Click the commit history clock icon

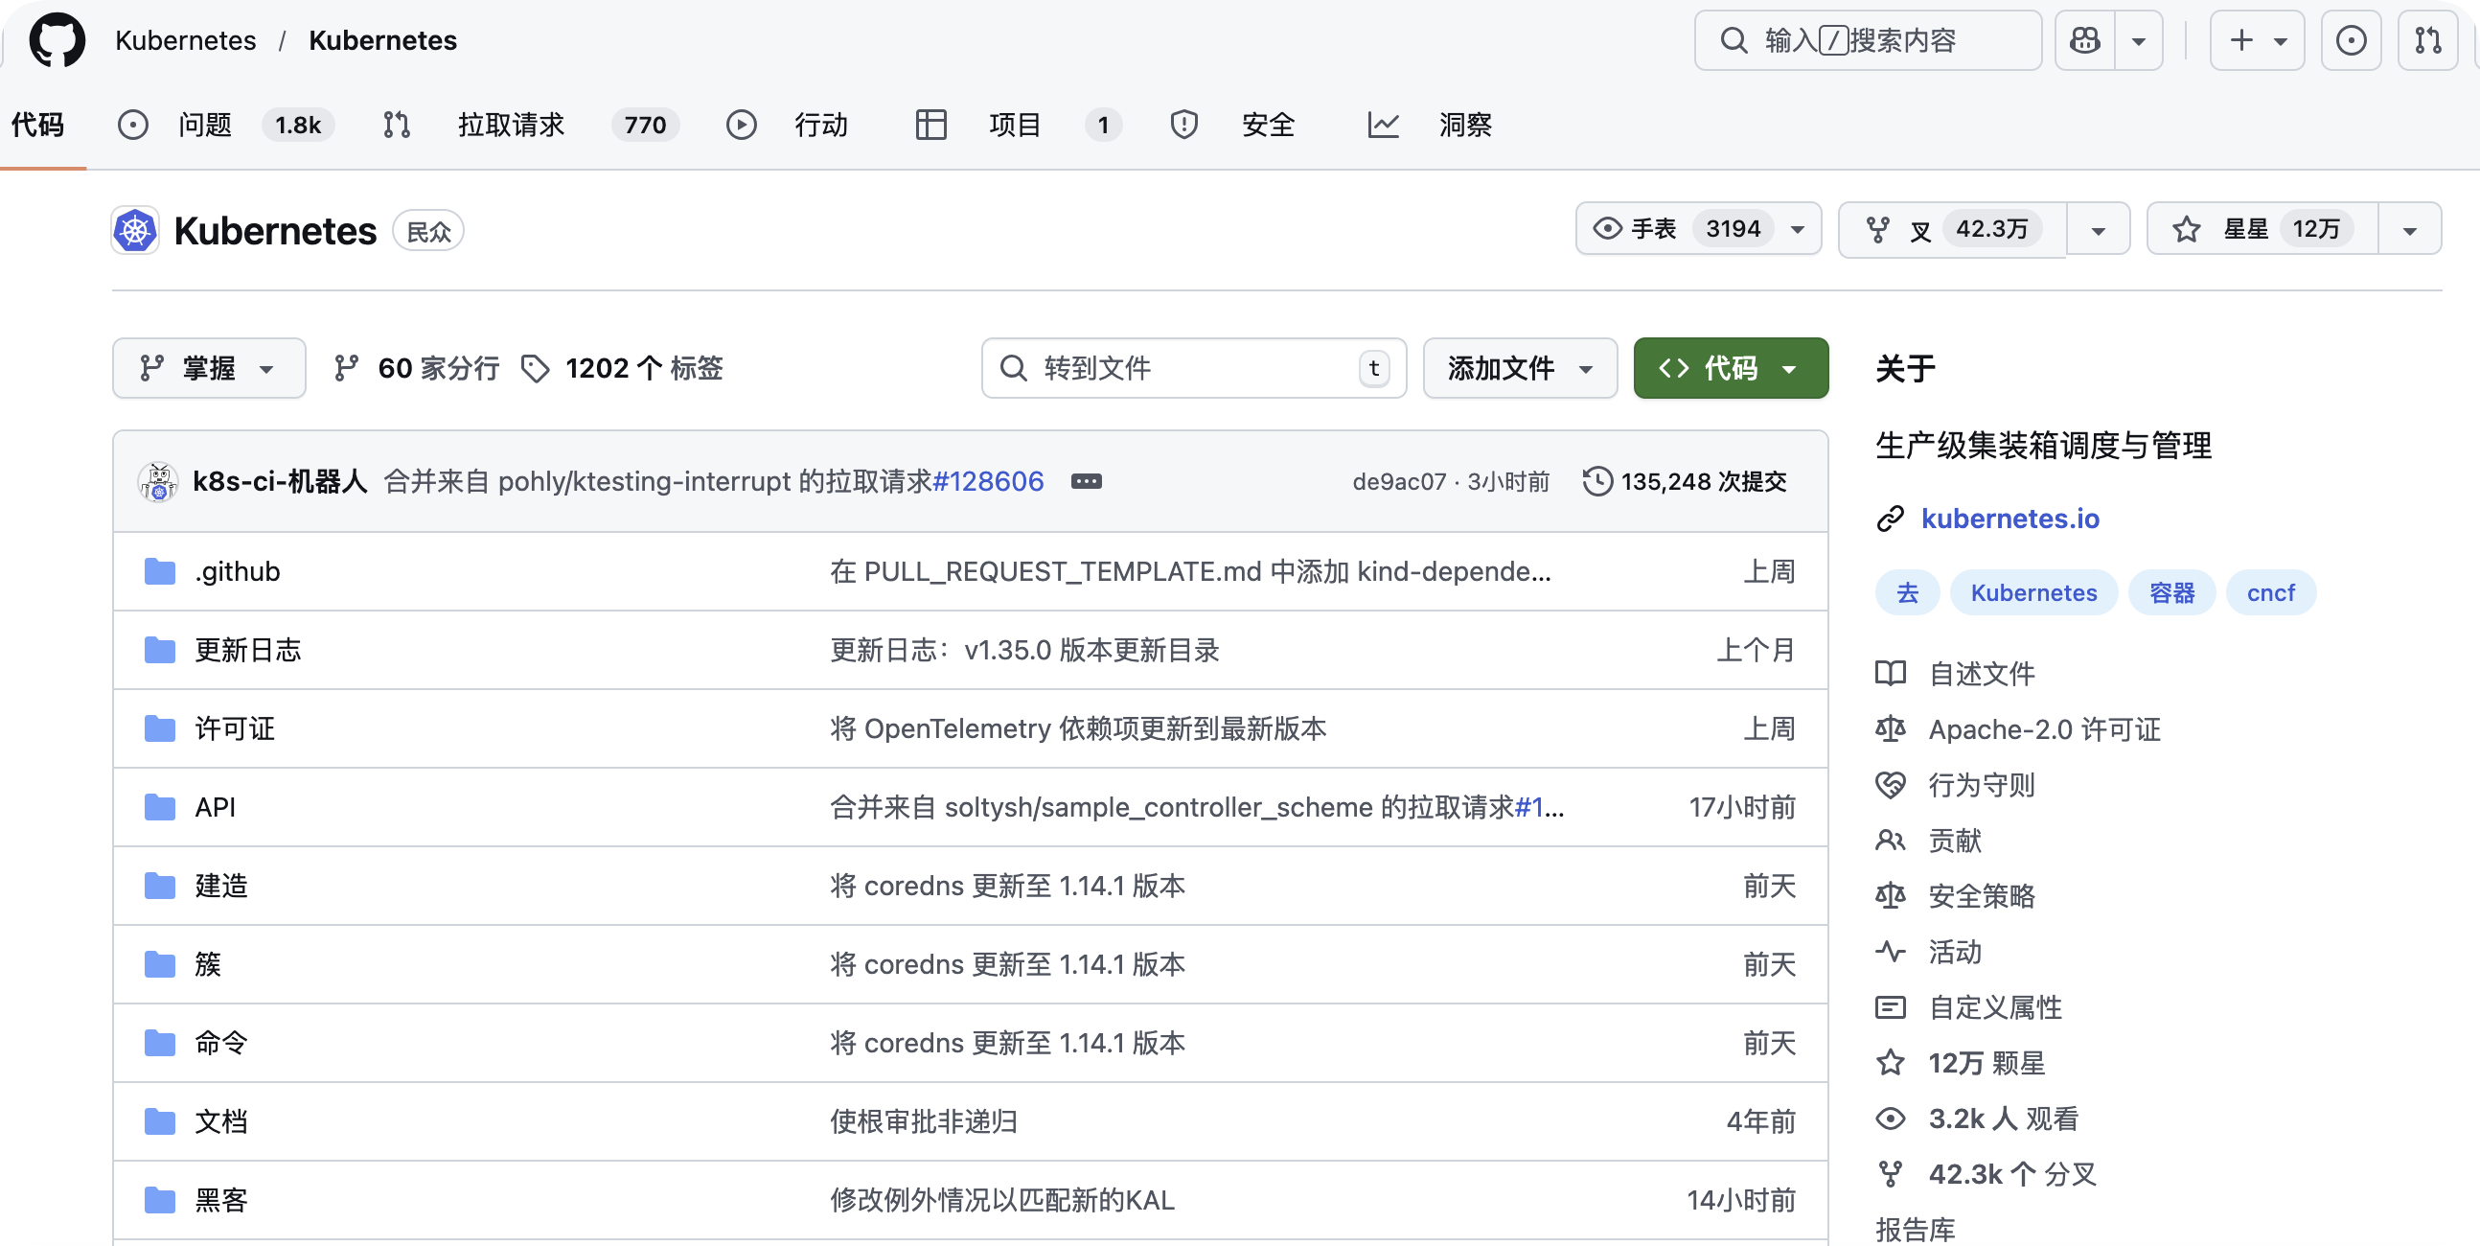pyautogui.click(x=1597, y=481)
